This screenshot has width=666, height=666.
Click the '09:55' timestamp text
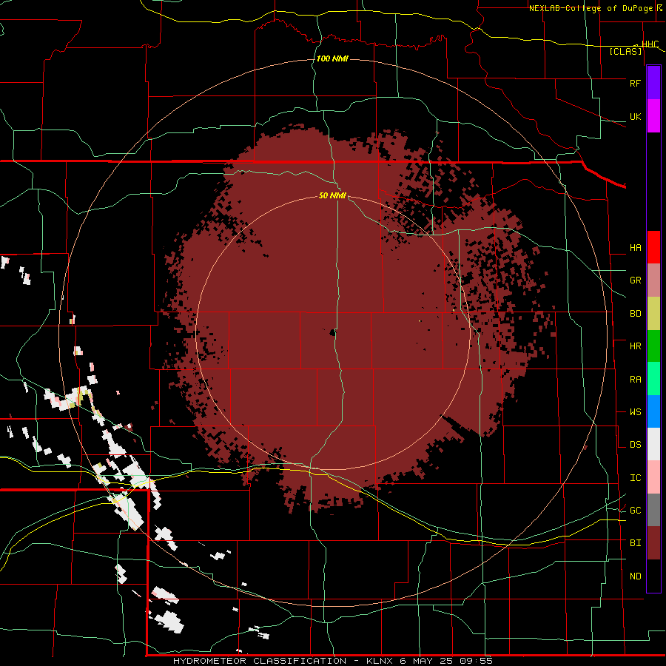pos(475,661)
